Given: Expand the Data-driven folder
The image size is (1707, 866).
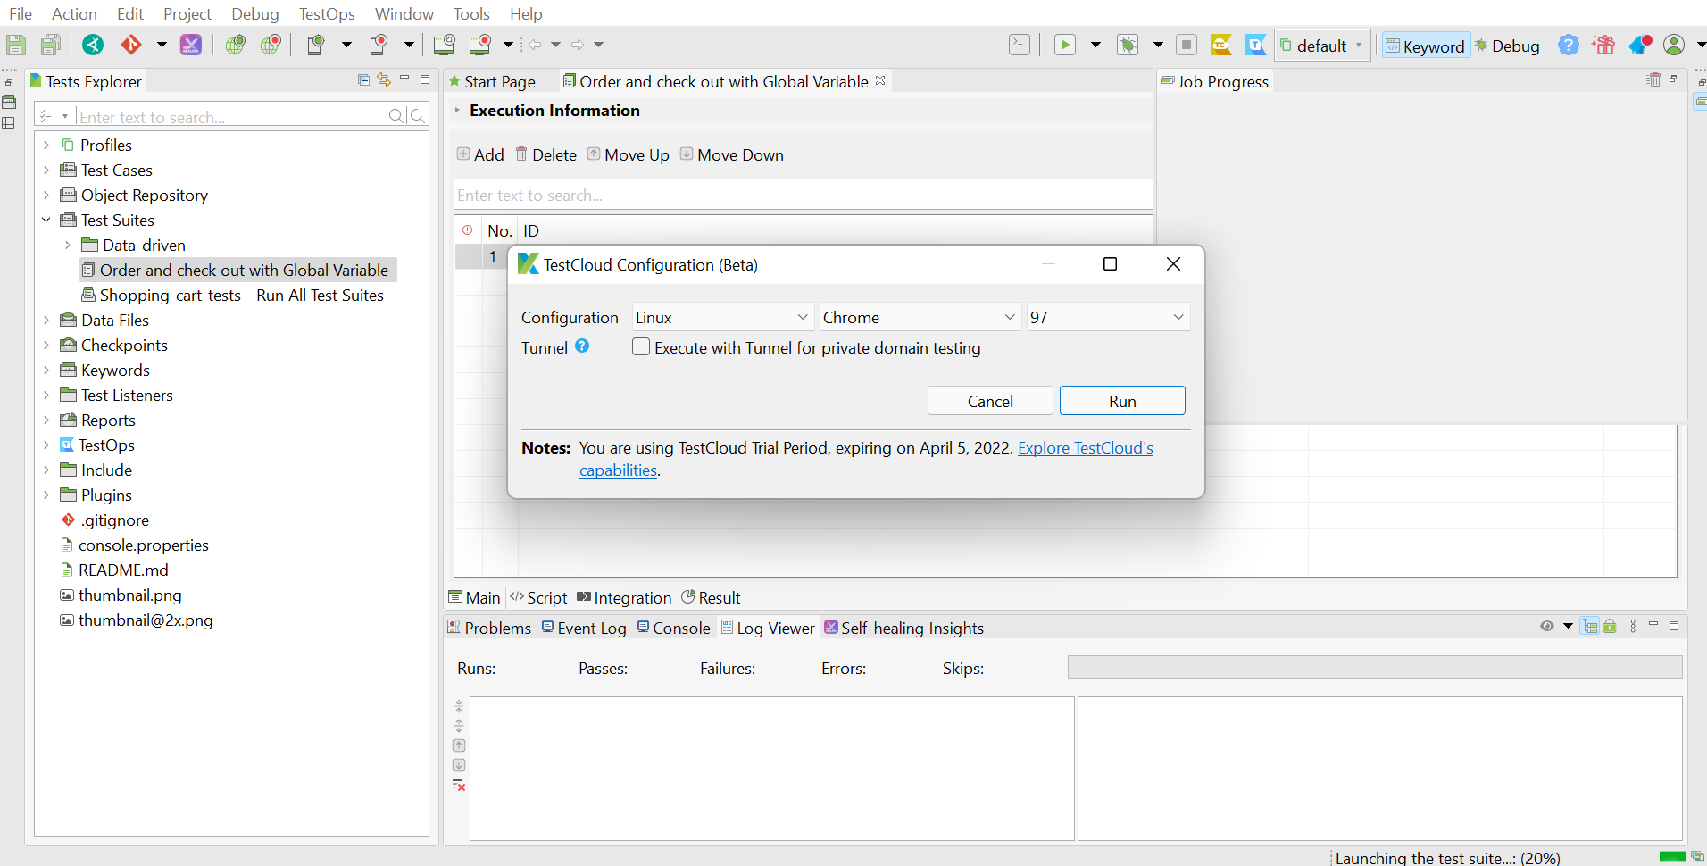Looking at the screenshot, I should [x=68, y=245].
